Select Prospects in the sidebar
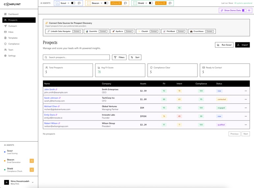Image resolution: width=254 pixels, height=188 pixels. (x=19, y=20)
